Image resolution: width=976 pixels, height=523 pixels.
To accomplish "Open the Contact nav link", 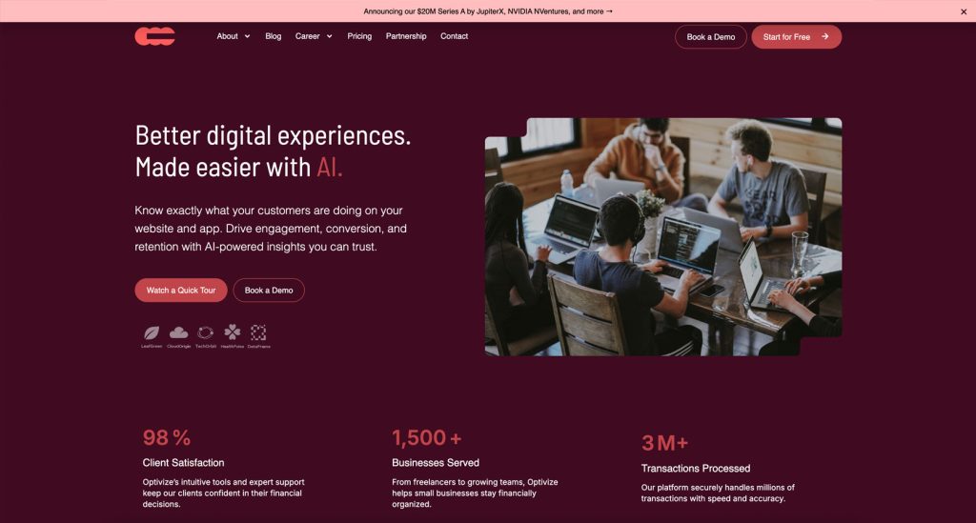I will [x=454, y=36].
